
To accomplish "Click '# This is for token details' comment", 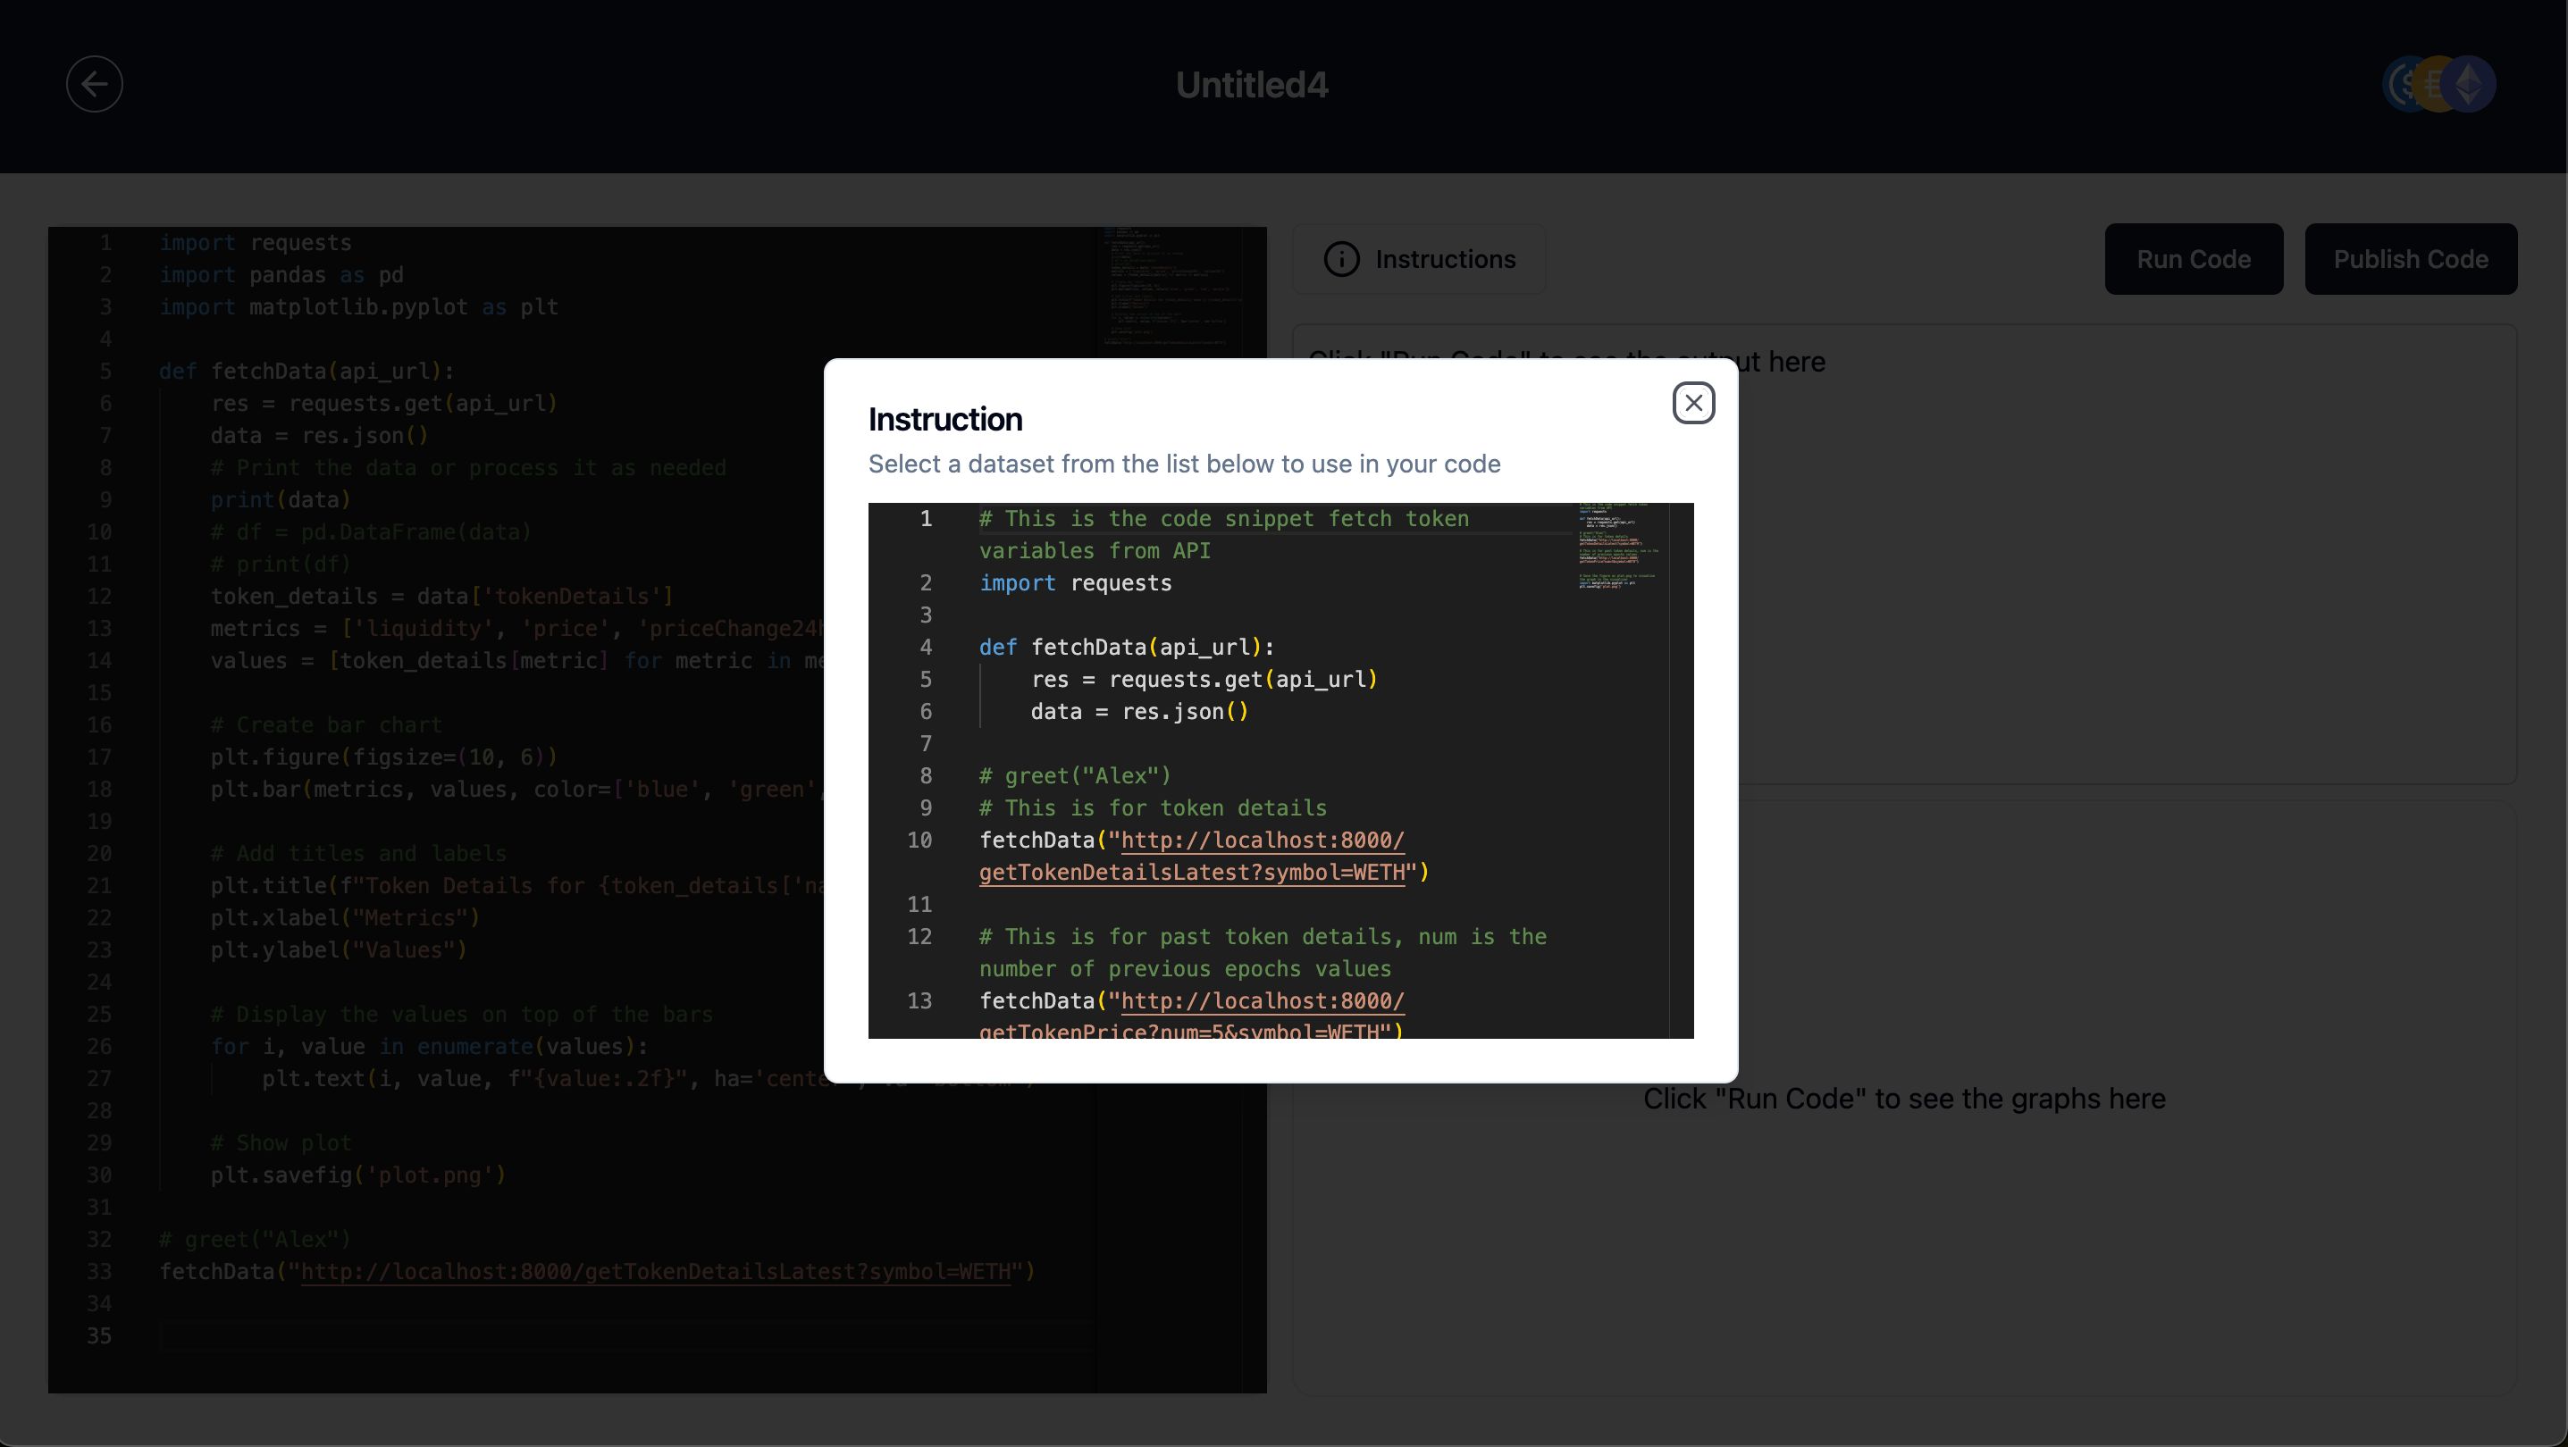I will [1153, 808].
